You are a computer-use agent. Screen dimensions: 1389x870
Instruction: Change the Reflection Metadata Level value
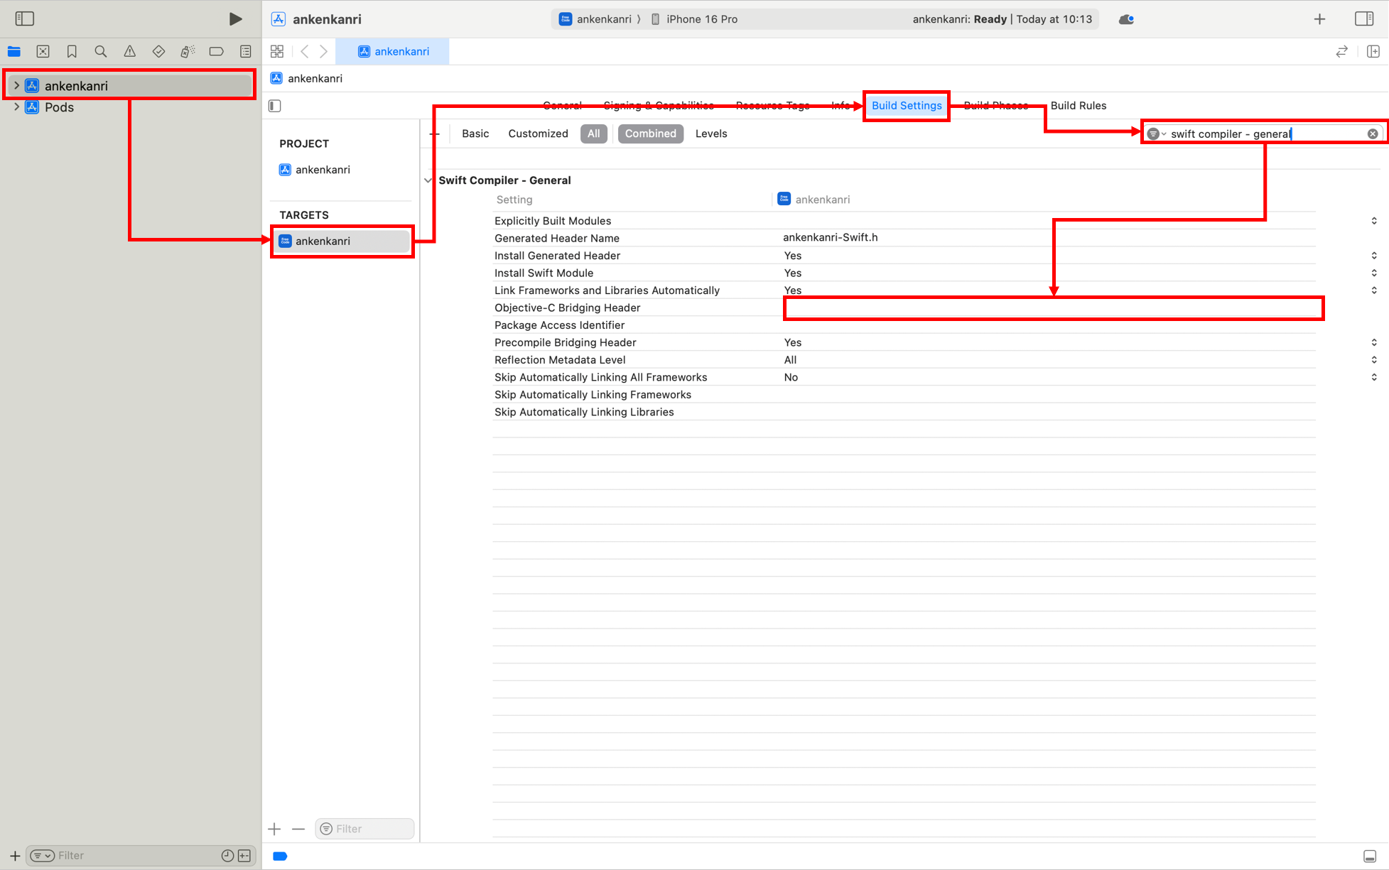tap(1374, 360)
